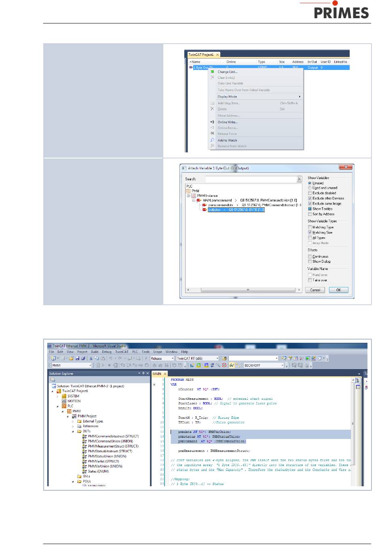Screen dimensions: 384x557
Task: Toggle the Matching Size checkbox
Action: (310, 232)
